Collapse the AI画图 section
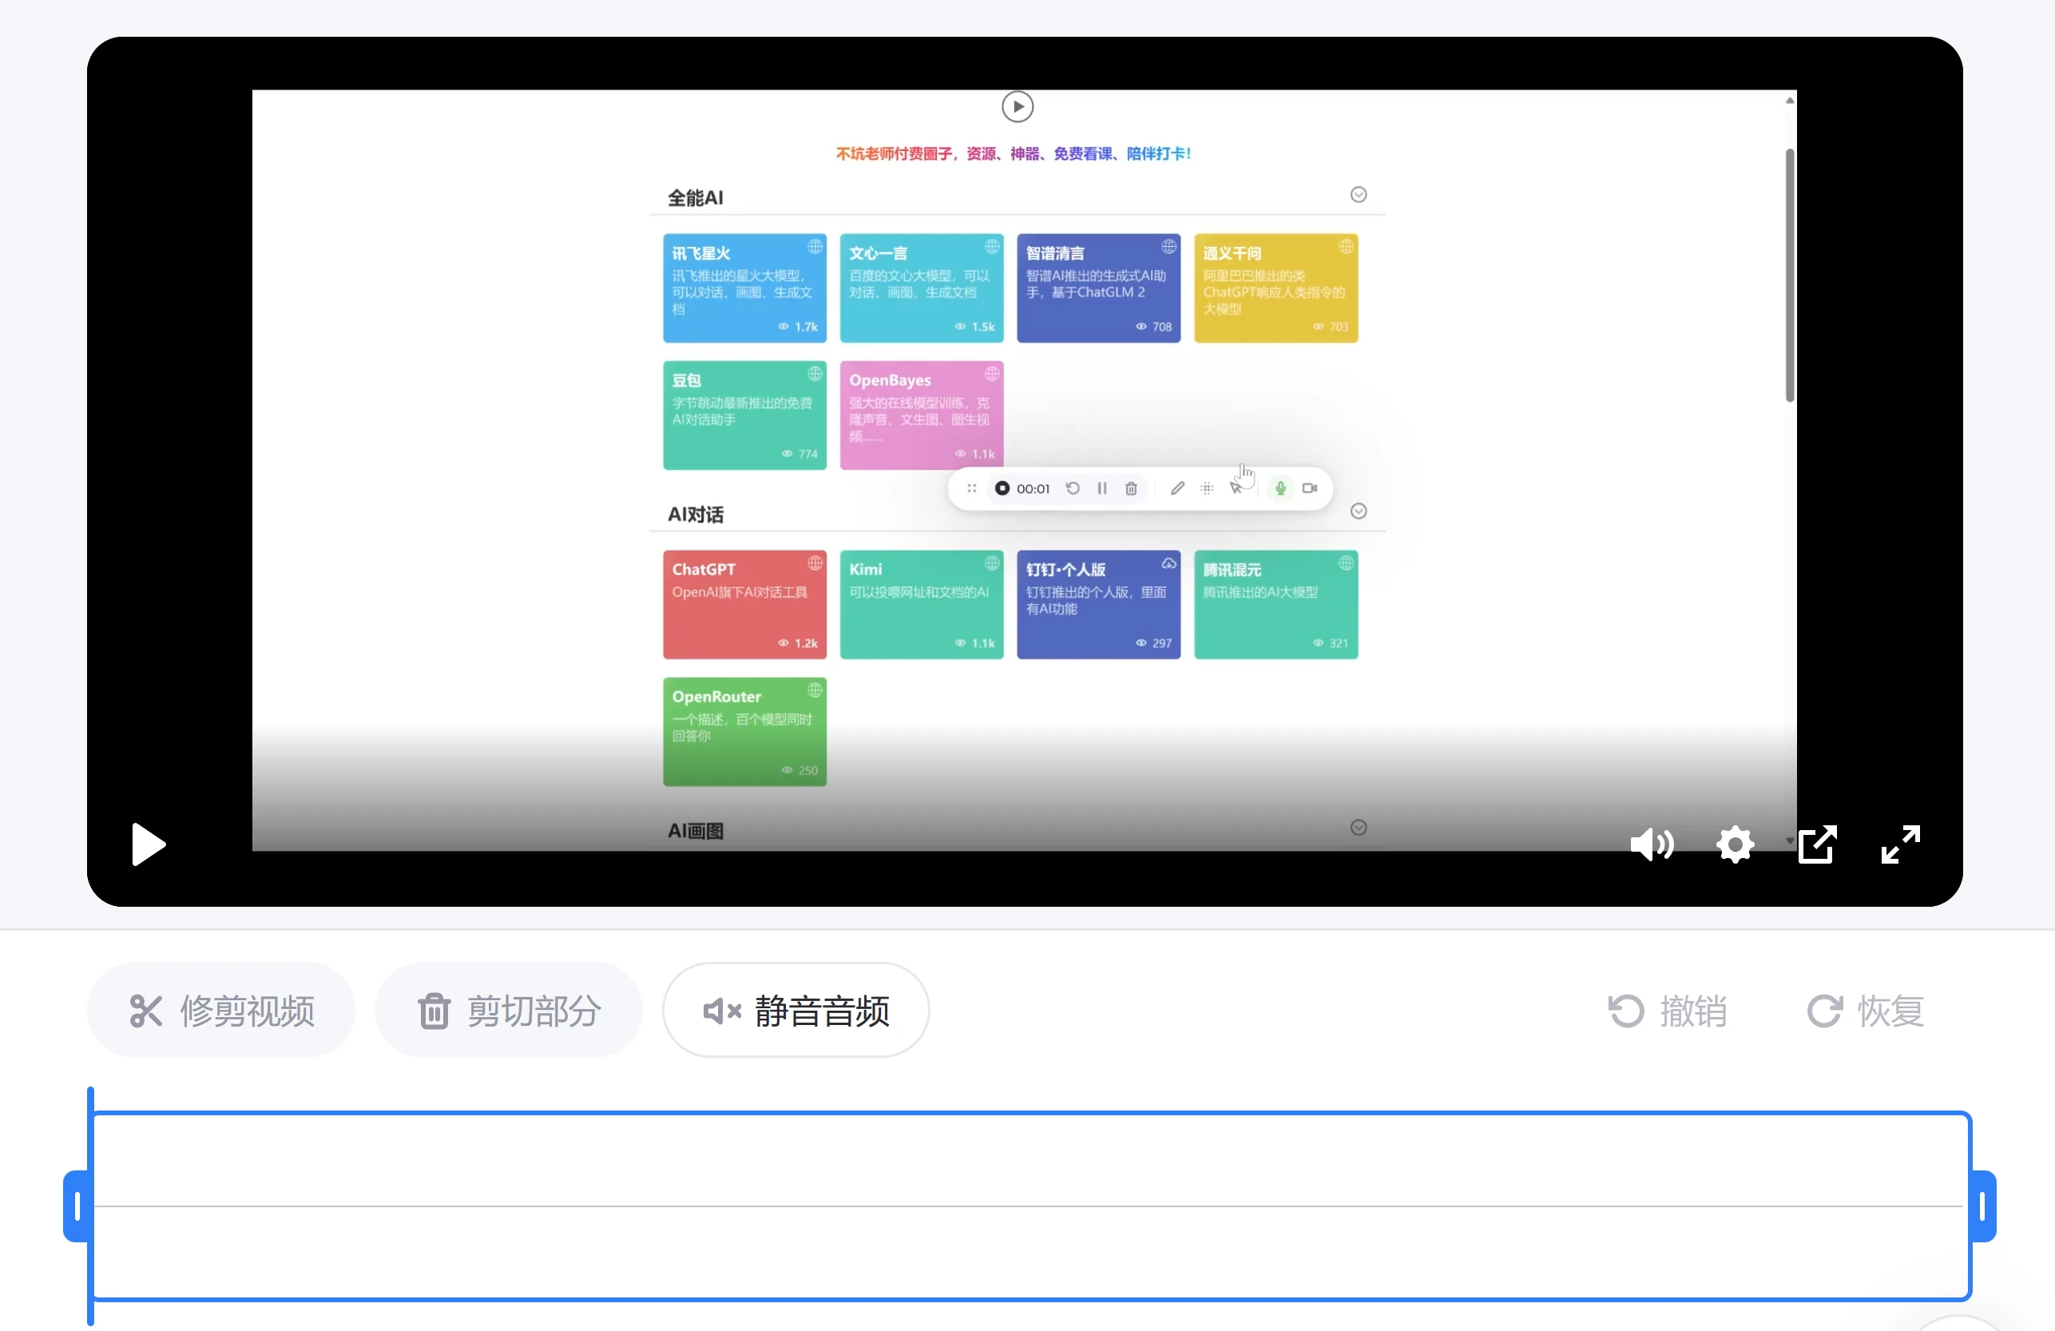The width and height of the screenshot is (2055, 1331). [x=1359, y=828]
